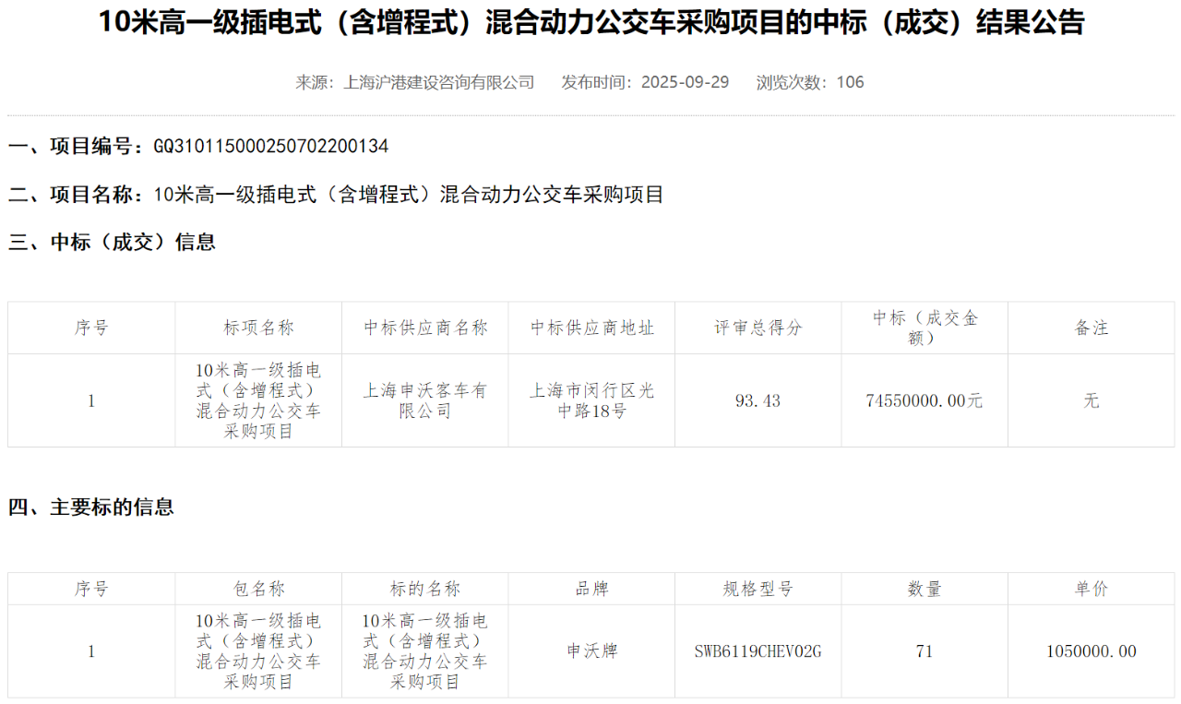Screen dimensions: 1181x704
Task: Click the bid amount 74550000.00元
Action: point(924,400)
